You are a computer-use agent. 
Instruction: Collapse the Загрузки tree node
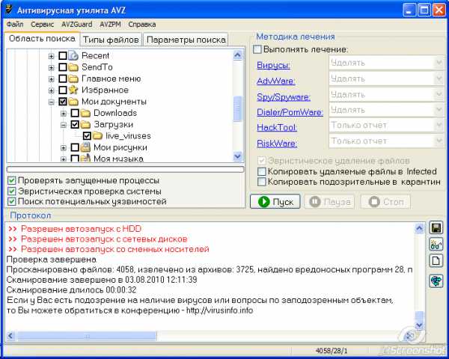pos(64,125)
